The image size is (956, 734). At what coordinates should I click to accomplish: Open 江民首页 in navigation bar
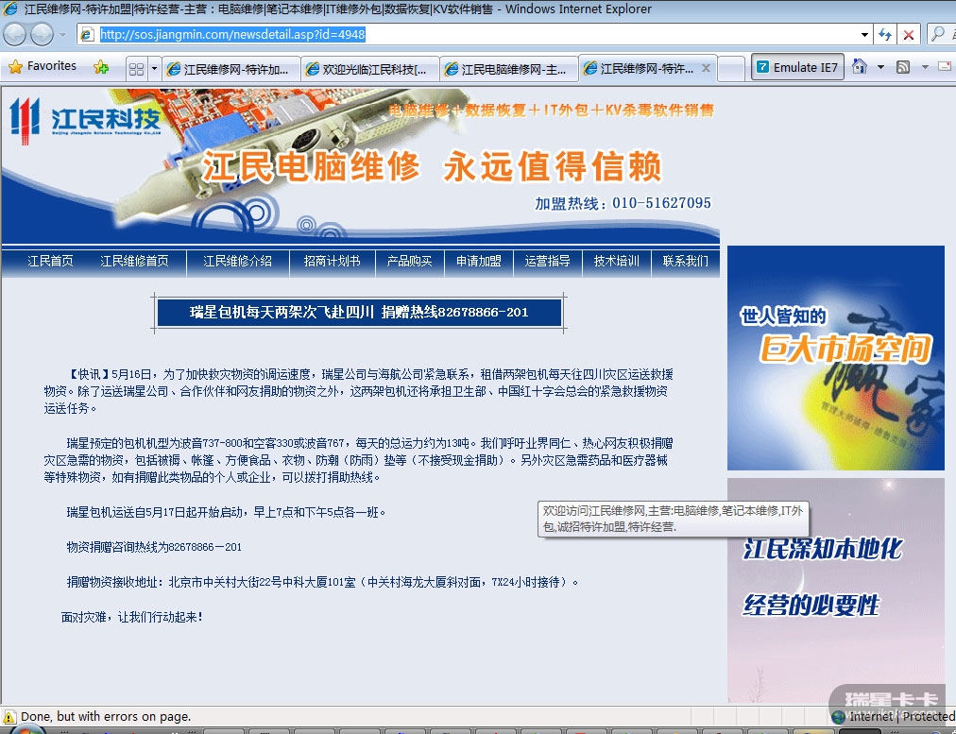(50, 261)
